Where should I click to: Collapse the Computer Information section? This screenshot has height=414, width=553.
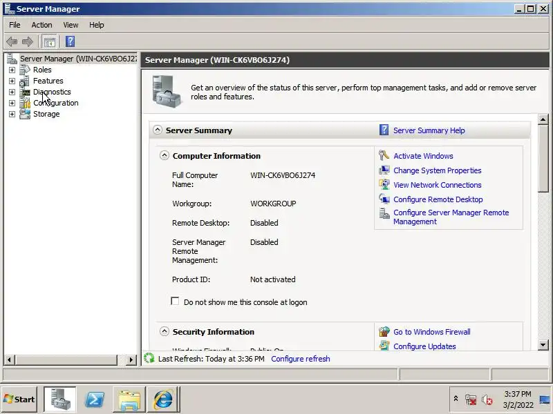(x=165, y=155)
